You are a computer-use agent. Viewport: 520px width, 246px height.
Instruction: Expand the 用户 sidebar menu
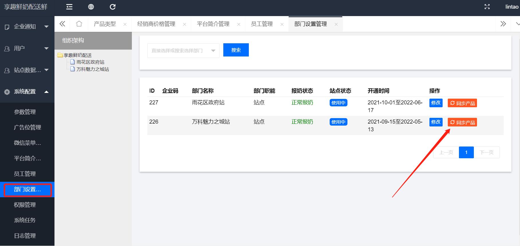pyautogui.click(x=27, y=48)
